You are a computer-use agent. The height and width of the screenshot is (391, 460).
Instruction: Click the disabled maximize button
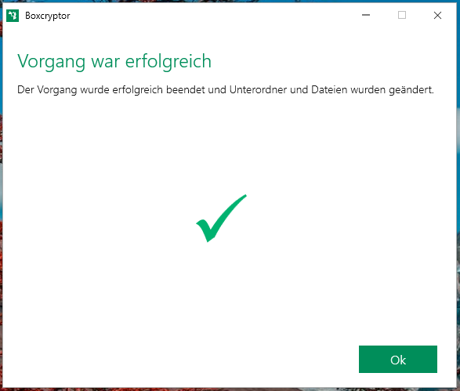click(402, 15)
